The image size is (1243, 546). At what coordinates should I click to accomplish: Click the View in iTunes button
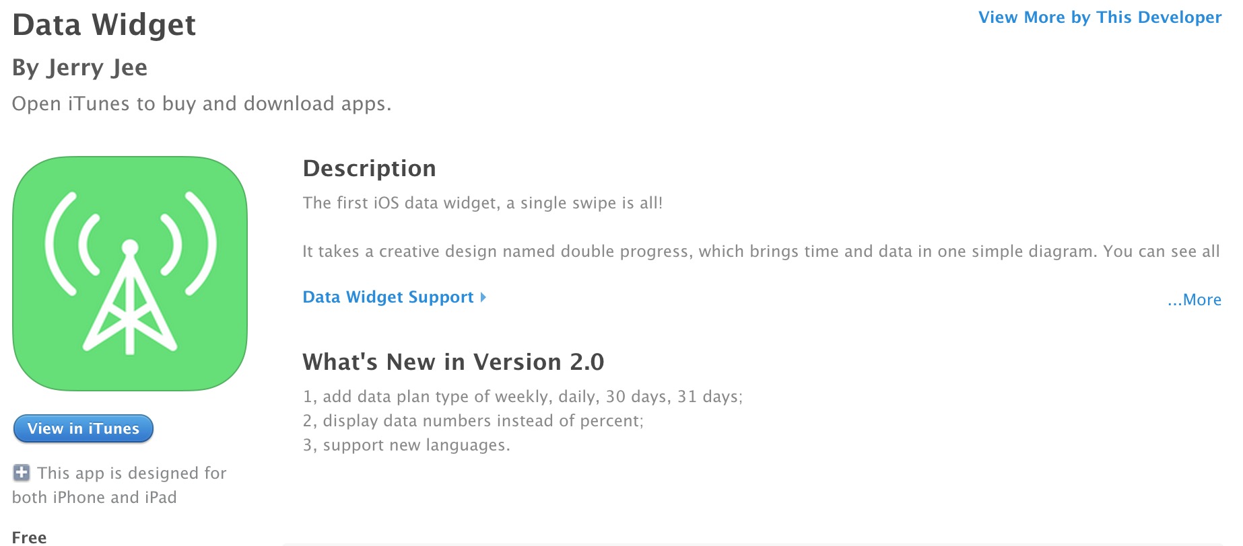tap(83, 428)
